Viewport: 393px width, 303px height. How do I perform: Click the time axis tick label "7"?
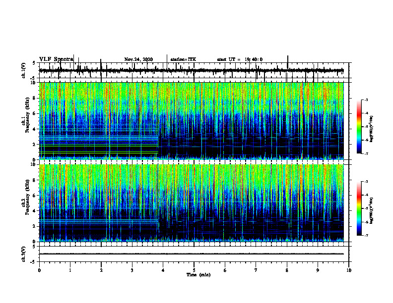click(x=256, y=270)
